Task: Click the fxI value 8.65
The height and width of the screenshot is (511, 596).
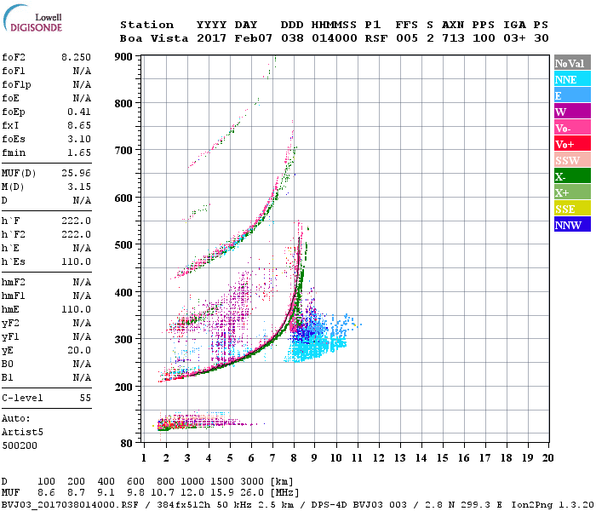Action: (x=79, y=125)
